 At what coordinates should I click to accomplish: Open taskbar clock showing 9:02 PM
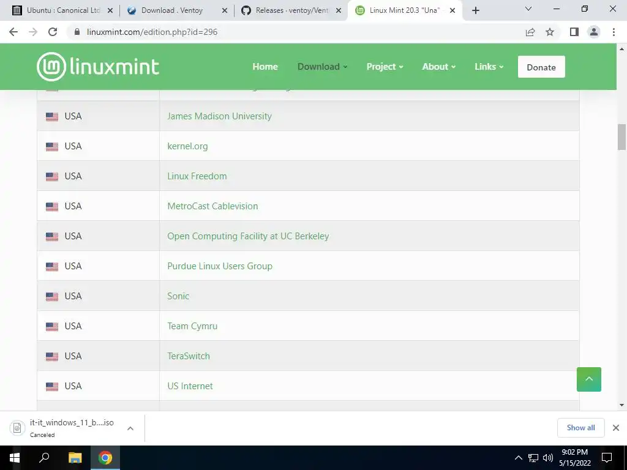pos(574,458)
